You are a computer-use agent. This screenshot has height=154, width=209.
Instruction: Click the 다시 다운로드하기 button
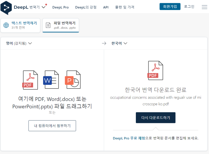[155, 118]
